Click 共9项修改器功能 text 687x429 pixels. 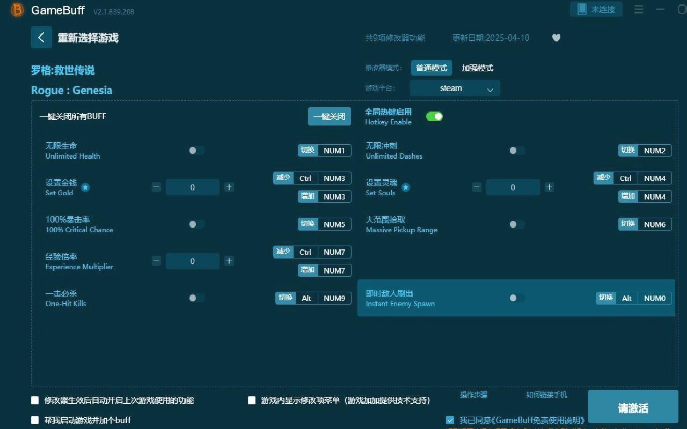click(395, 38)
